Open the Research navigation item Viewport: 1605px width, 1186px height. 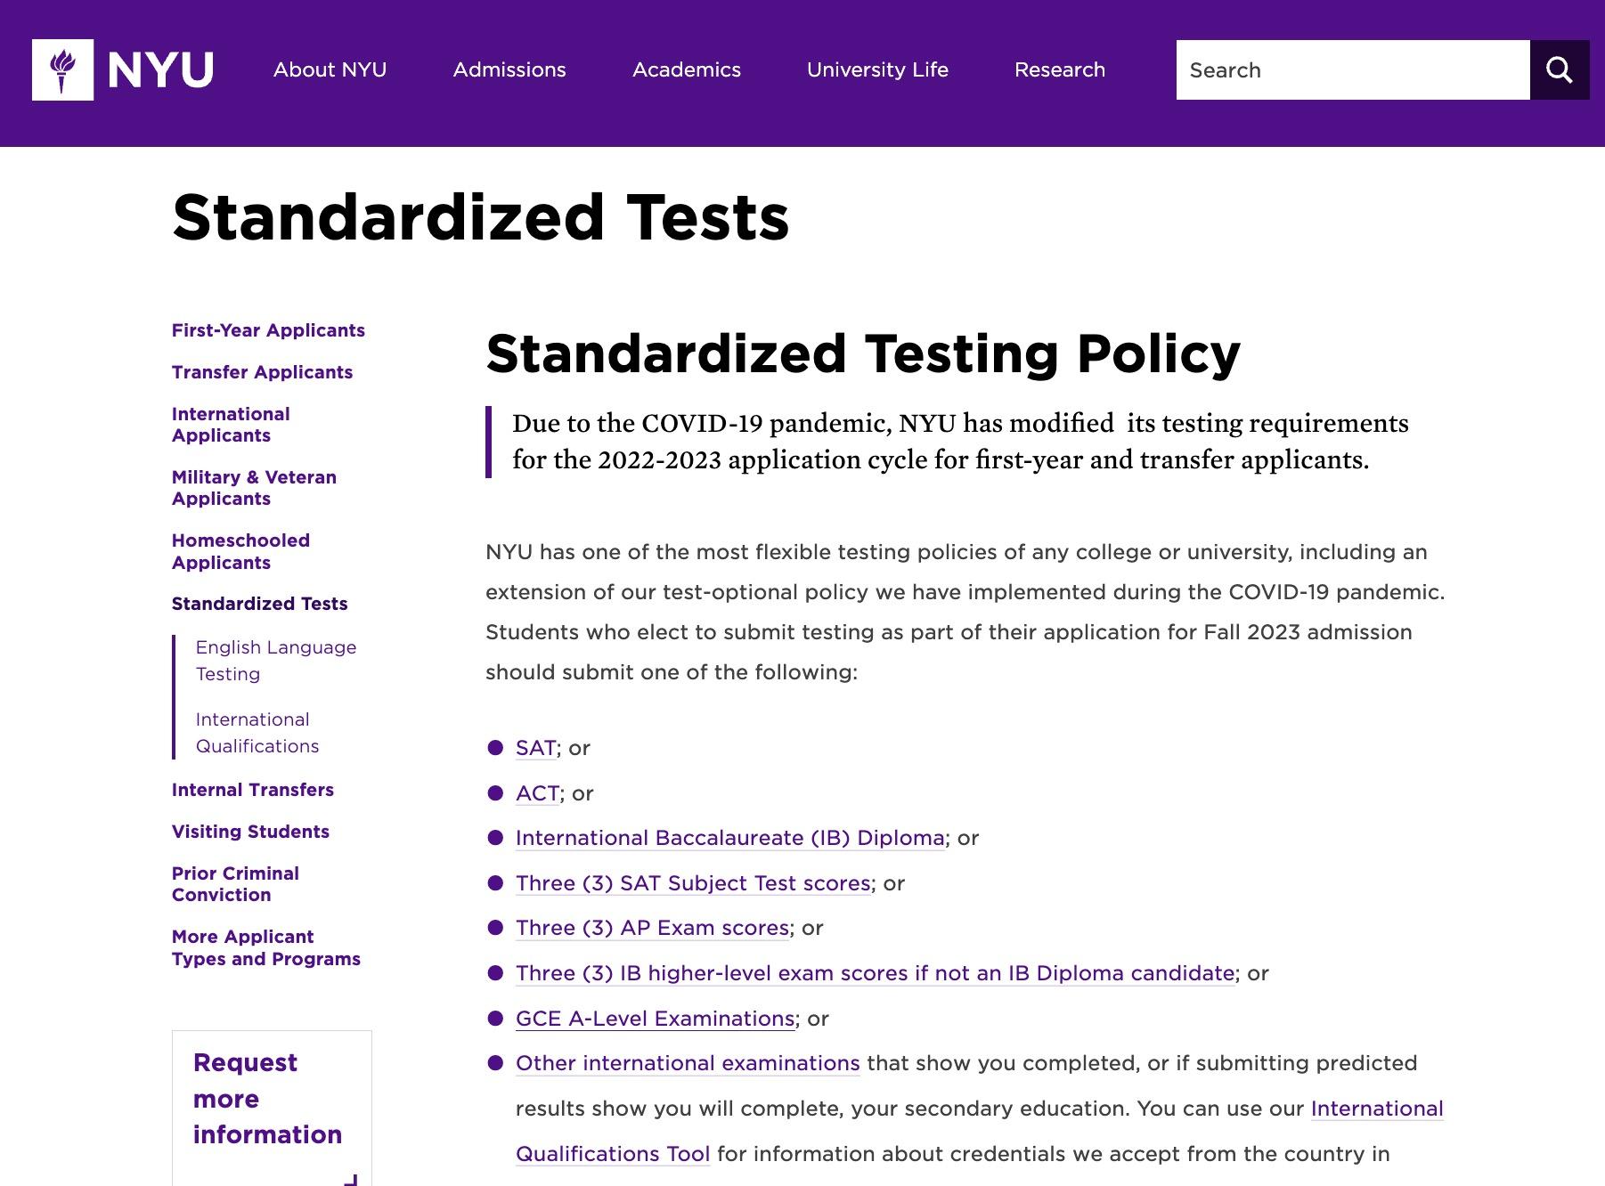1060,69
